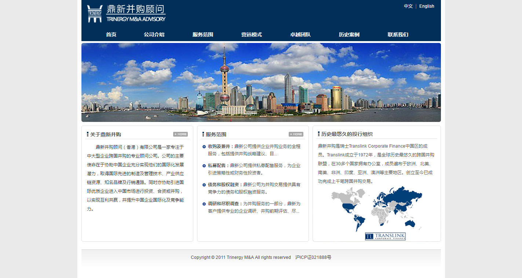Click bullet icon beside 私募配售
Viewport: 522px width, 278px height.
[x=204, y=166]
